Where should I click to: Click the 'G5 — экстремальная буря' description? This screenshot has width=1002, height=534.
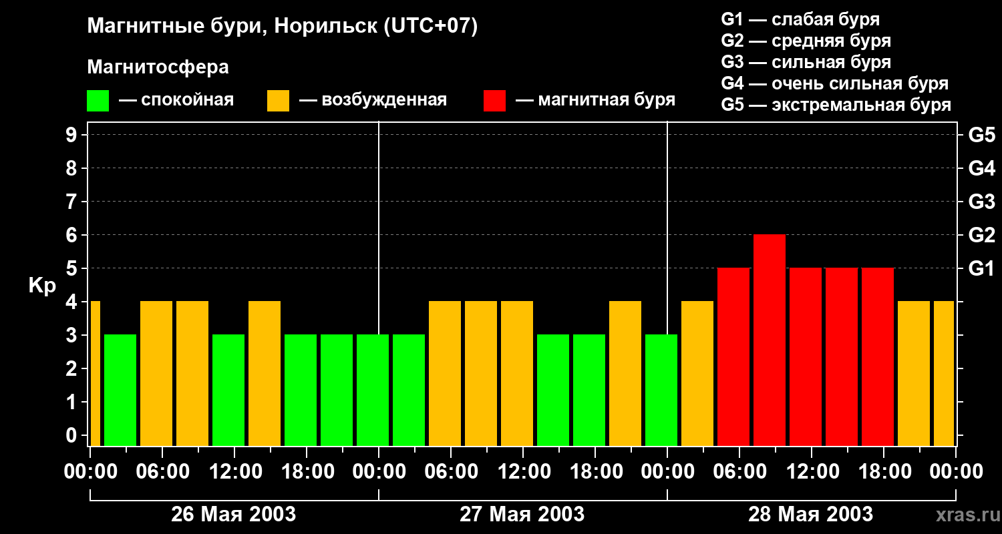pos(836,105)
